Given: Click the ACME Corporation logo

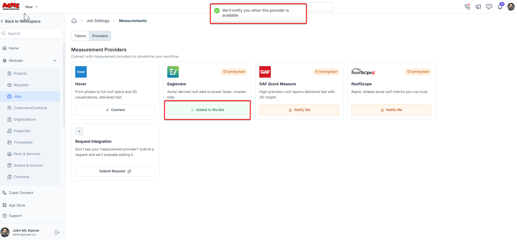Looking at the screenshot, I should pyautogui.click(x=11, y=6).
